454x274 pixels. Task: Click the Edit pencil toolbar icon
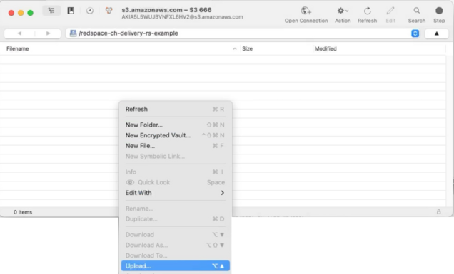pos(390,15)
